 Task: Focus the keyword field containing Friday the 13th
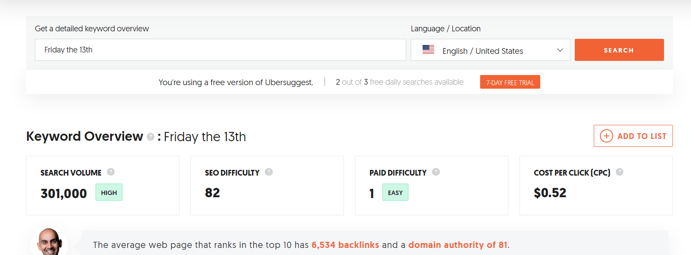point(221,50)
